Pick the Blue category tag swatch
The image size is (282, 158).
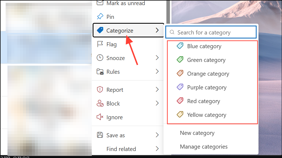(x=180, y=46)
